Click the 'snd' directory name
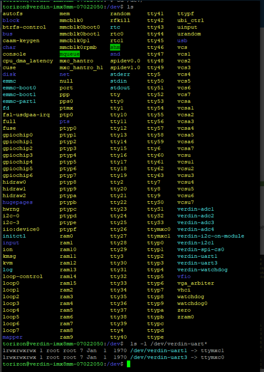 click(115, 54)
